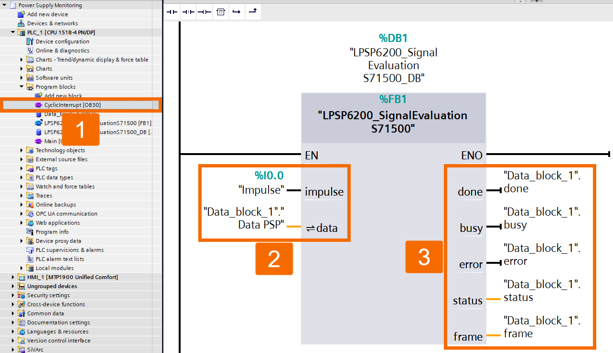Viewport: 613px width, 353px height.
Task: Expand the Ungrouped devices node
Action: tap(13, 286)
